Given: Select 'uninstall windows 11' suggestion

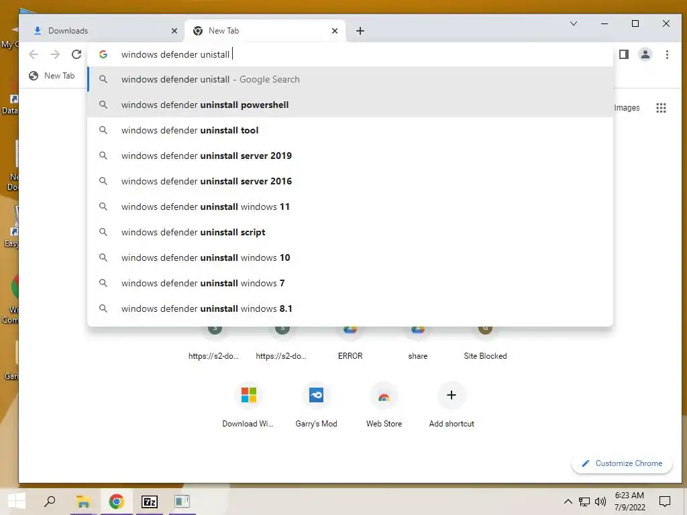Looking at the screenshot, I should [x=350, y=207].
